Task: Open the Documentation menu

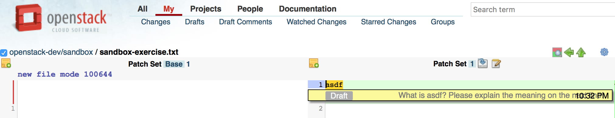Action: point(307,9)
